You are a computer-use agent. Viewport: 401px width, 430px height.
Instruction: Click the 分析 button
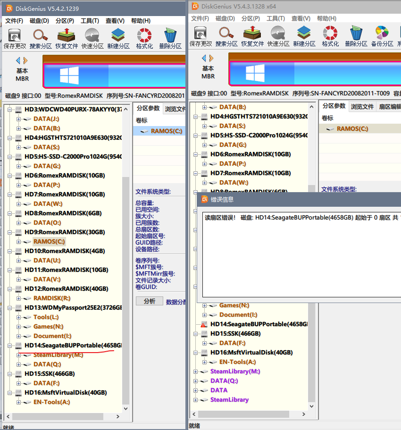click(150, 300)
